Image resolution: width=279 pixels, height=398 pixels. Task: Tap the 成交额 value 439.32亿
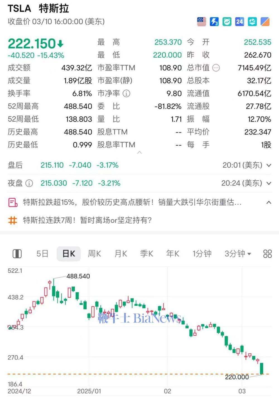point(77,68)
